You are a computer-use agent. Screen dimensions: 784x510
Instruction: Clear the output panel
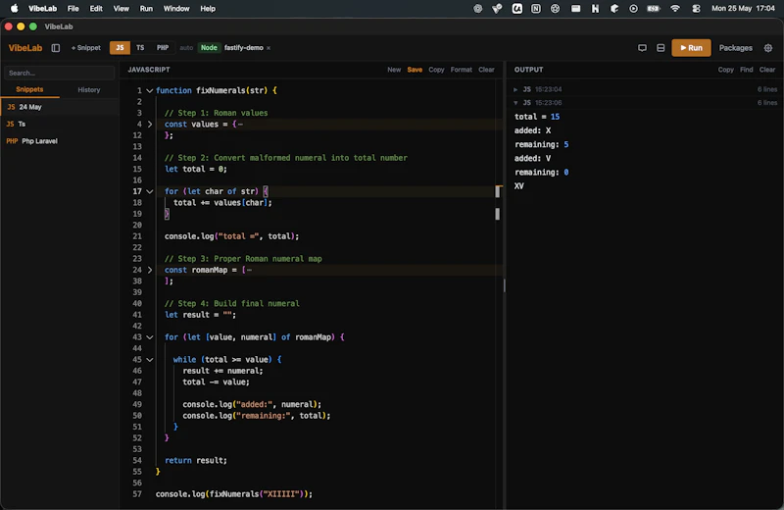[767, 70]
